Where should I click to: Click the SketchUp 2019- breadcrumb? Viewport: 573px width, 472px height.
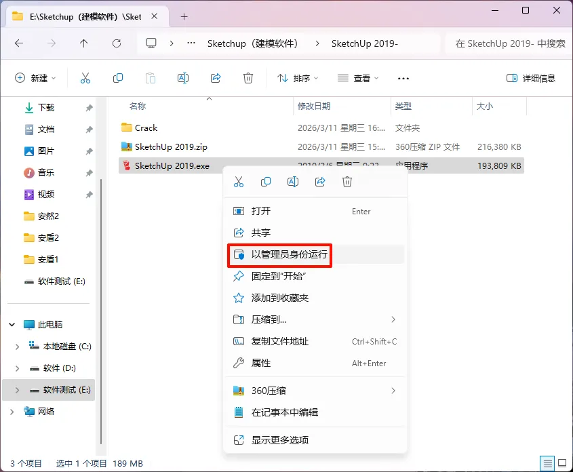(x=364, y=43)
